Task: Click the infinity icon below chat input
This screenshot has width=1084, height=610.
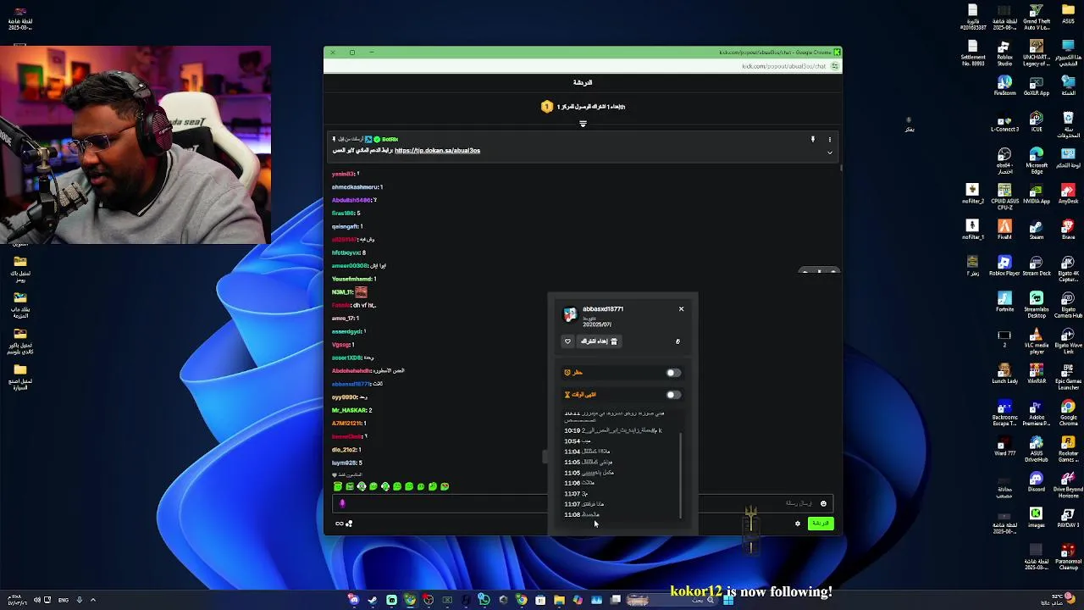Action: click(339, 524)
